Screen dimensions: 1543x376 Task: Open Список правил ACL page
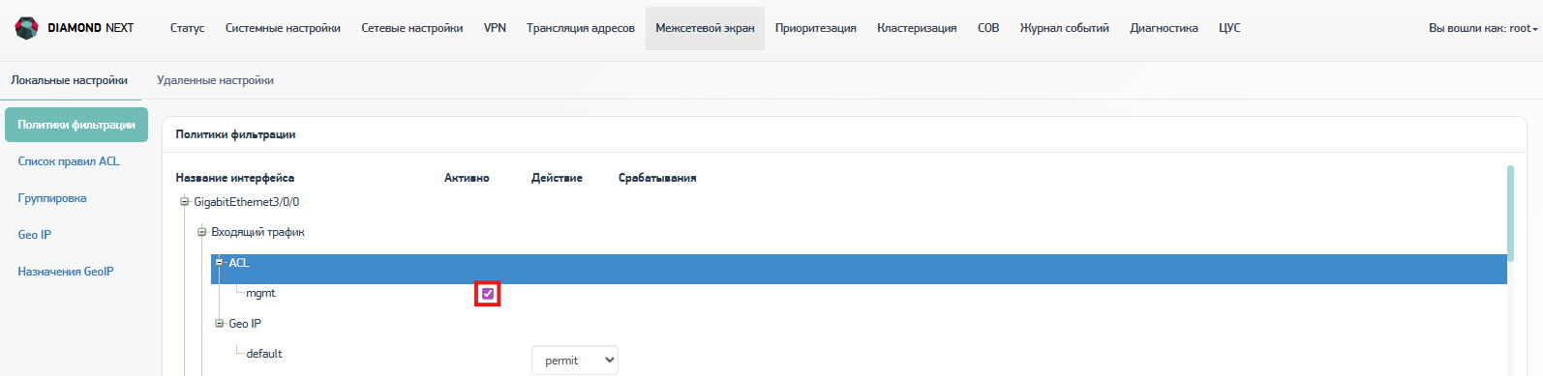69,161
